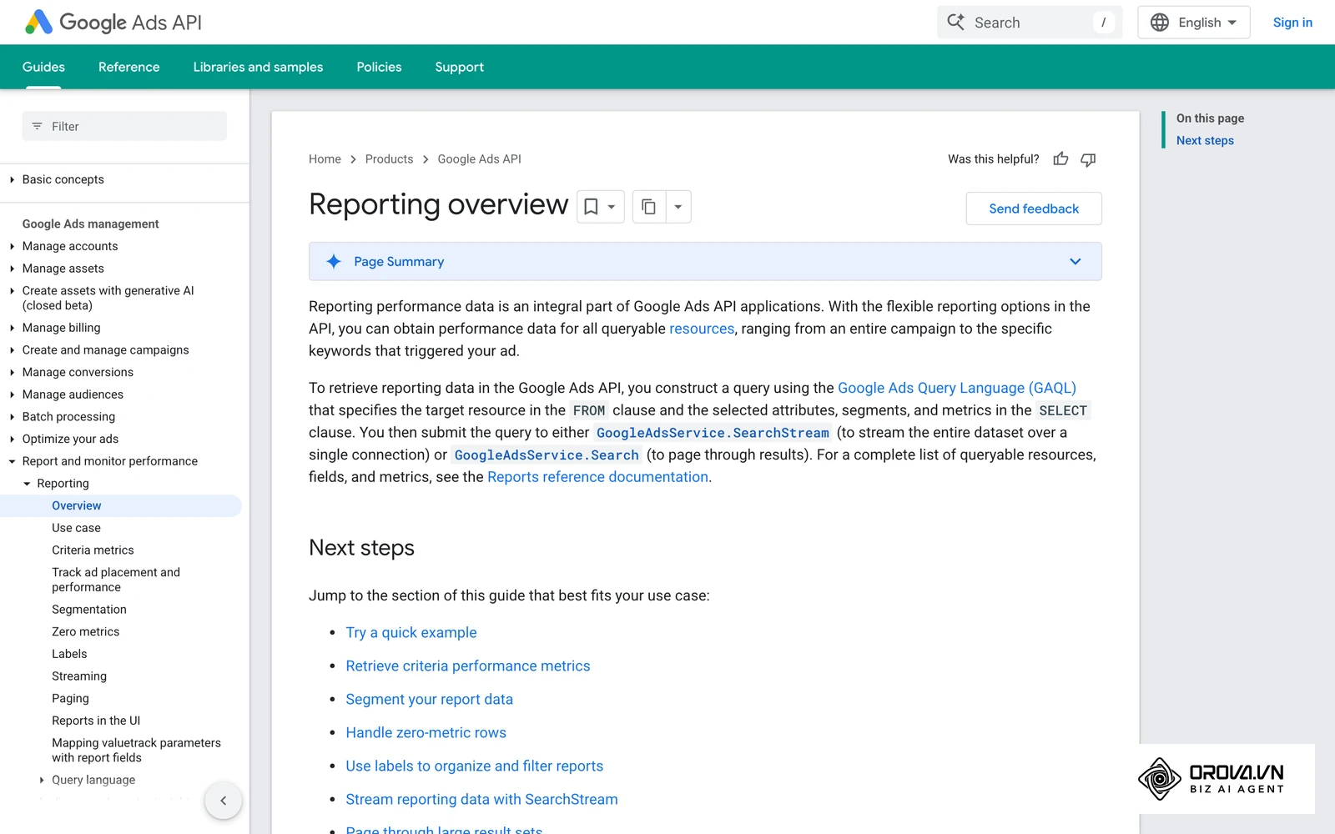This screenshot has height=834, width=1335.
Task: Switch to the Reference tab
Action: (x=128, y=67)
